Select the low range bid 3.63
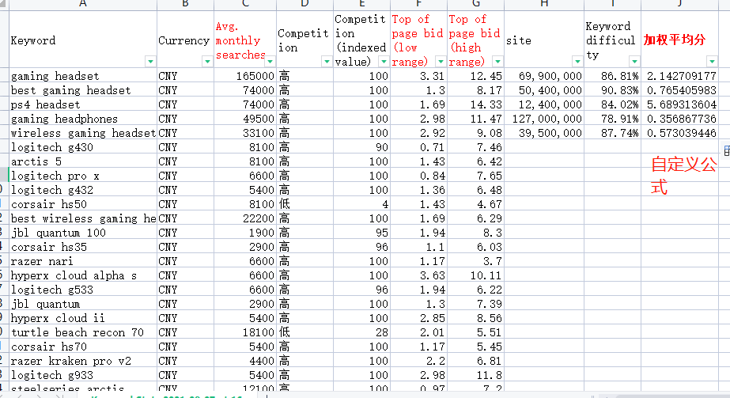 click(419, 275)
